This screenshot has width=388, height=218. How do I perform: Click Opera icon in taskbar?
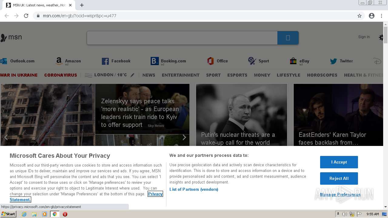pyautogui.click(x=65, y=214)
